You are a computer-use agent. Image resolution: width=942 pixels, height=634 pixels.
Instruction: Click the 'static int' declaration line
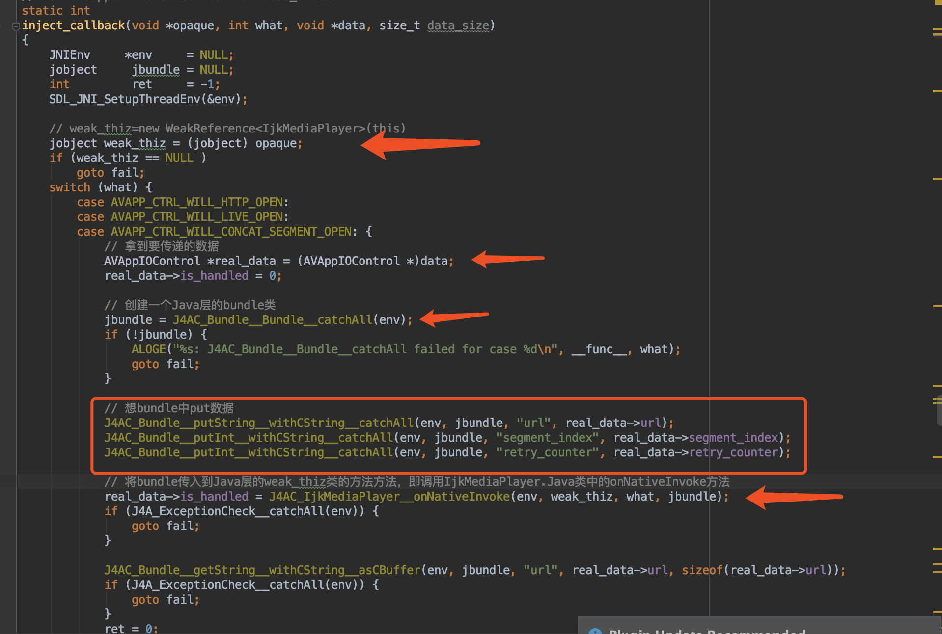56,10
